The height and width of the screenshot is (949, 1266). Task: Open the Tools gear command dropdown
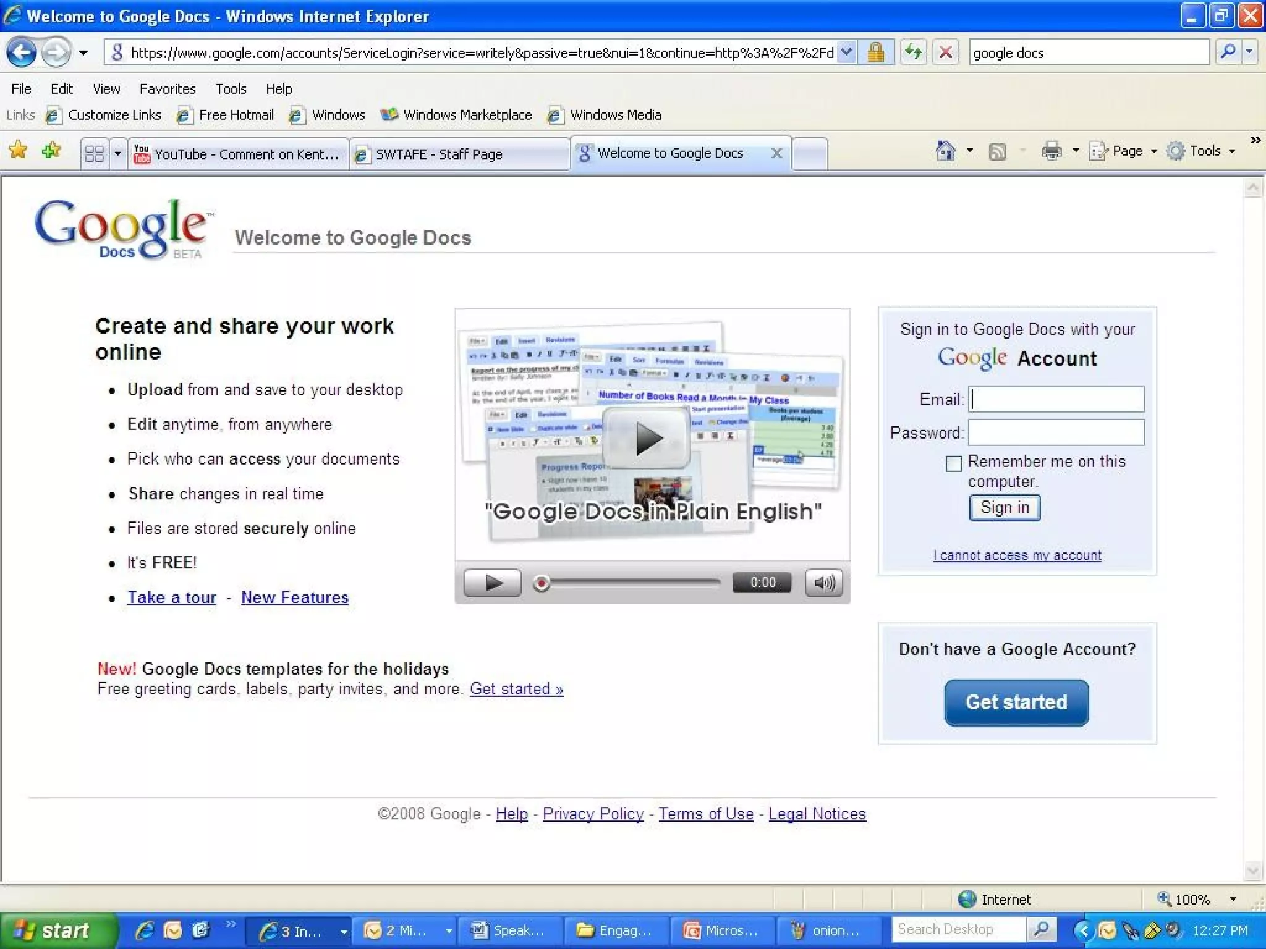tap(1200, 151)
